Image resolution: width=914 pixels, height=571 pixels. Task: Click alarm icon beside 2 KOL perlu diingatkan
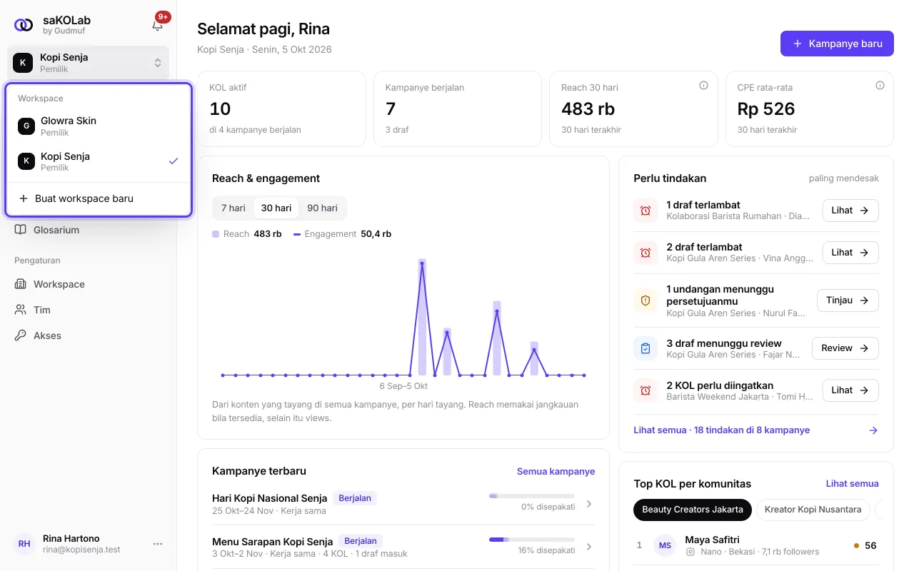point(646,390)
